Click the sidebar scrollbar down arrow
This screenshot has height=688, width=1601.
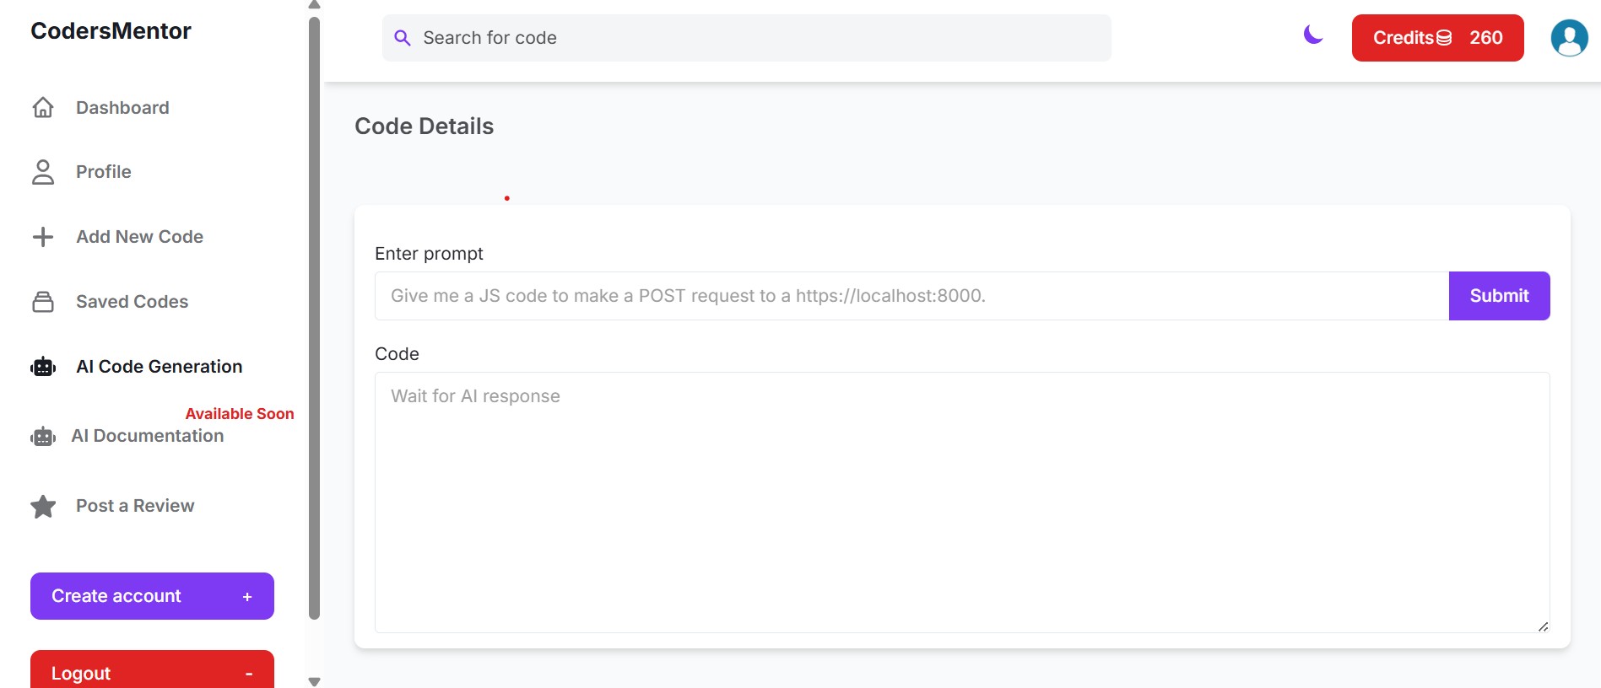(314, 681)
